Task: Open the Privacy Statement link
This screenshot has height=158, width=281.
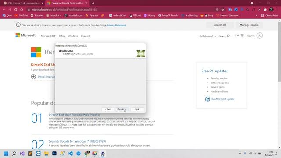Action: [x=116, y=25]
